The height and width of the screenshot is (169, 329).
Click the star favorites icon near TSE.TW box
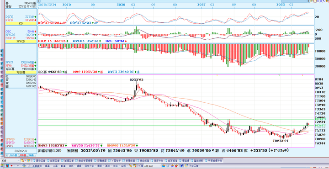(172, 166)
